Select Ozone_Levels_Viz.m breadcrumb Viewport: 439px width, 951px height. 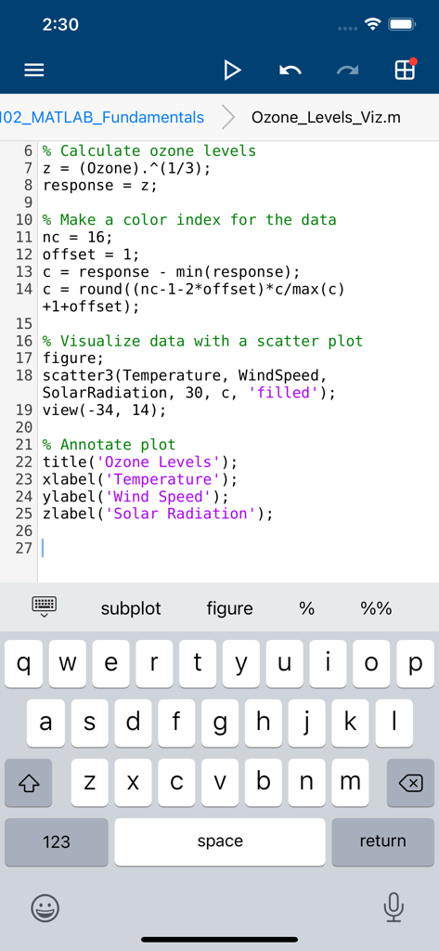pos(326,117)
